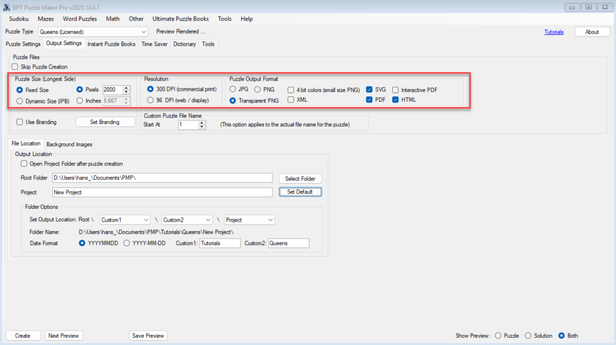Decrease the Start At number with down arrow
This screenshot has width=616, height=345.
coord(202,127)
